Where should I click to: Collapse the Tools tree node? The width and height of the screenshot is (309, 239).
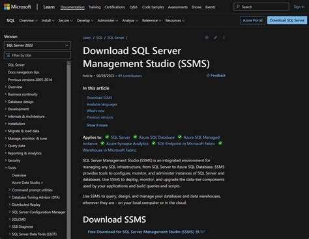point(6,168)
